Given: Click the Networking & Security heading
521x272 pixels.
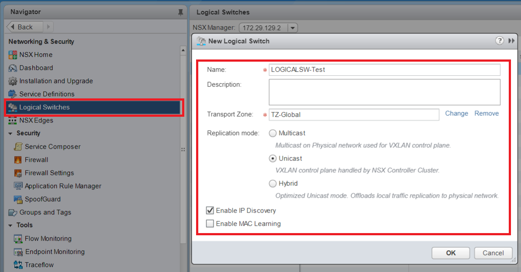Looking at the screenshot, I should 41,42.
